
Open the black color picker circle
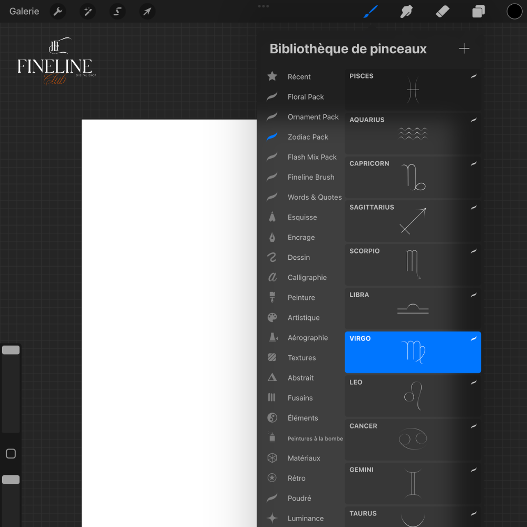click(x=514, y=11)
